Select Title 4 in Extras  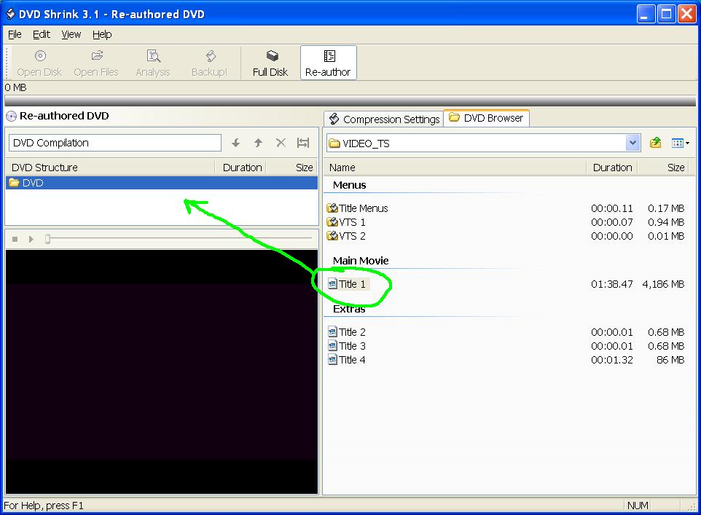pyautogui.click(x=347, y=360)
